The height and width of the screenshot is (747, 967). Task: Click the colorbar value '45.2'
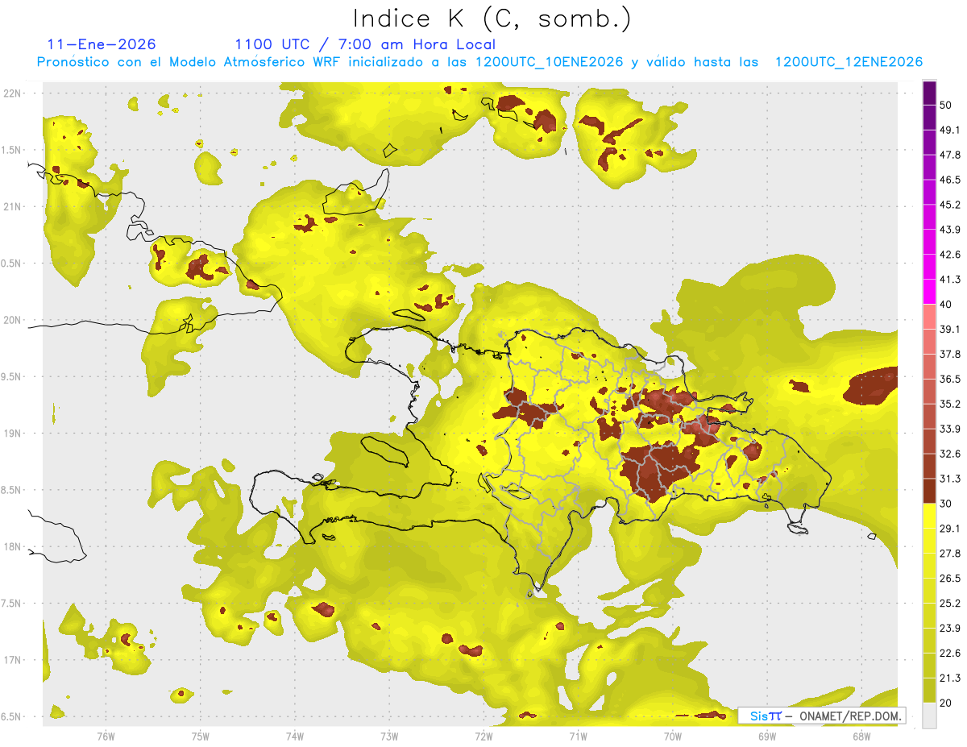951,205
